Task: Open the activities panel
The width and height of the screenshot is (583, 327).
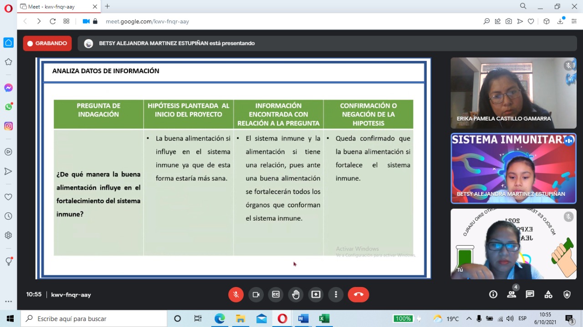Action: pyautogui.click(x=548, y=295)
